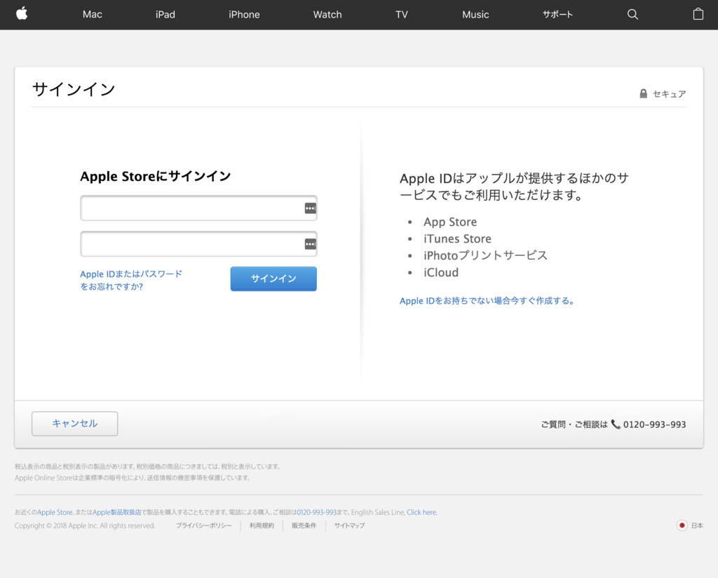Click the phone icon beside 0120-993-993
The height and width of the screenshot is (578, 718).
[616, 424]
